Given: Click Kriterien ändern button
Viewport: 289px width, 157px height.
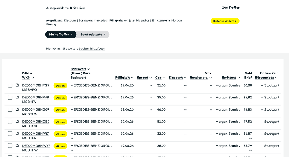Looking at the screenshot, I should 225,21.
